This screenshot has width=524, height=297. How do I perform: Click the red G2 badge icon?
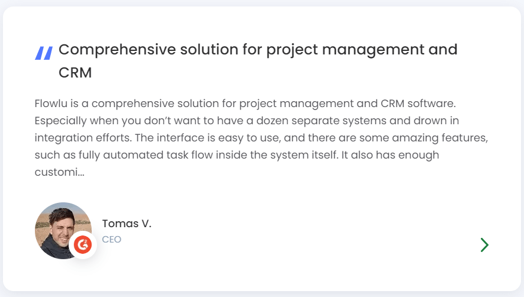83,245
